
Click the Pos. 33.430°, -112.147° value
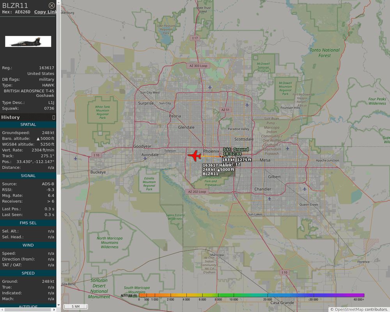[35, 162]
